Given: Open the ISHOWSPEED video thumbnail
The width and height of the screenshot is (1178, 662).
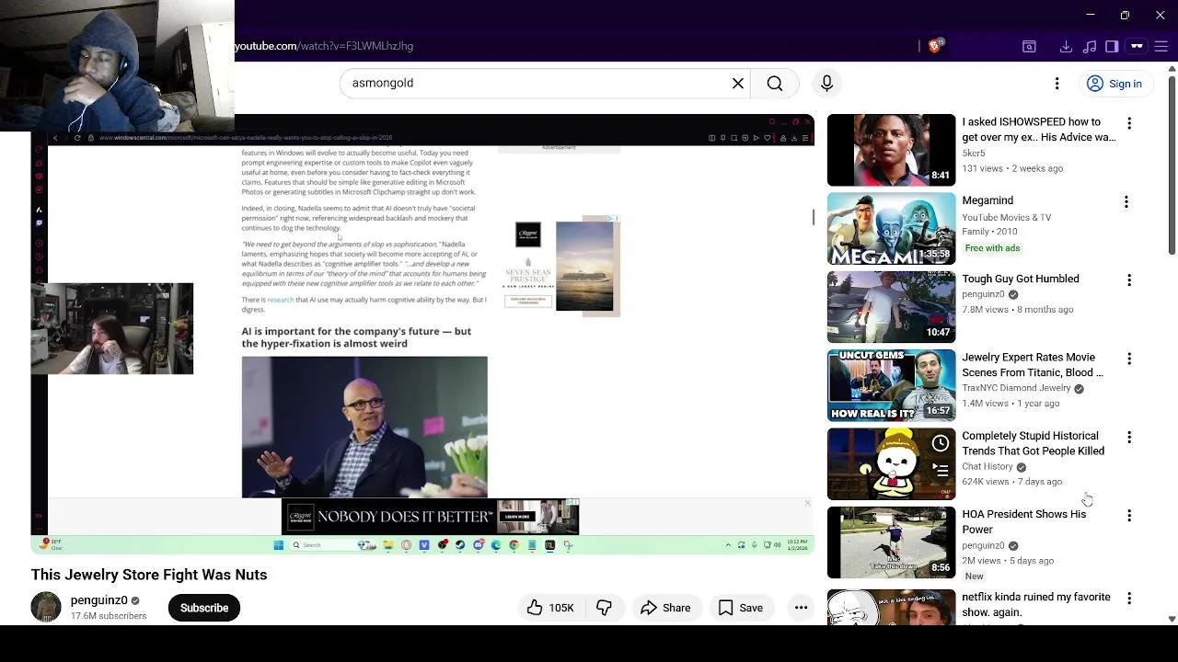Looking at the screenshot, I should click(891, 150).
